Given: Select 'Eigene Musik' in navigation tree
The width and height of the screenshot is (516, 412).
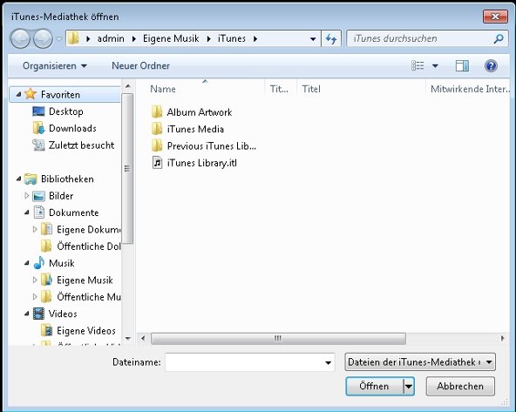Looking at the screenshot, I should (x=85, y=280).
